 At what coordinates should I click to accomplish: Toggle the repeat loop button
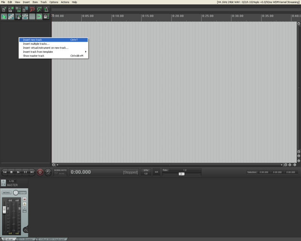(48, 172)
